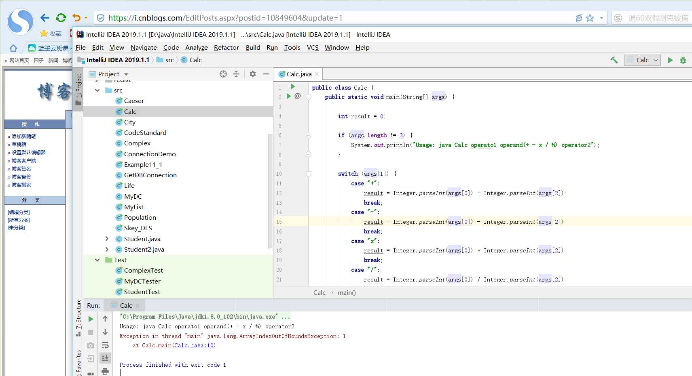The height and width of the screenshot is (376, 692).
Task: Click the project tree vertical scrollbar
Action: [270, 192]
